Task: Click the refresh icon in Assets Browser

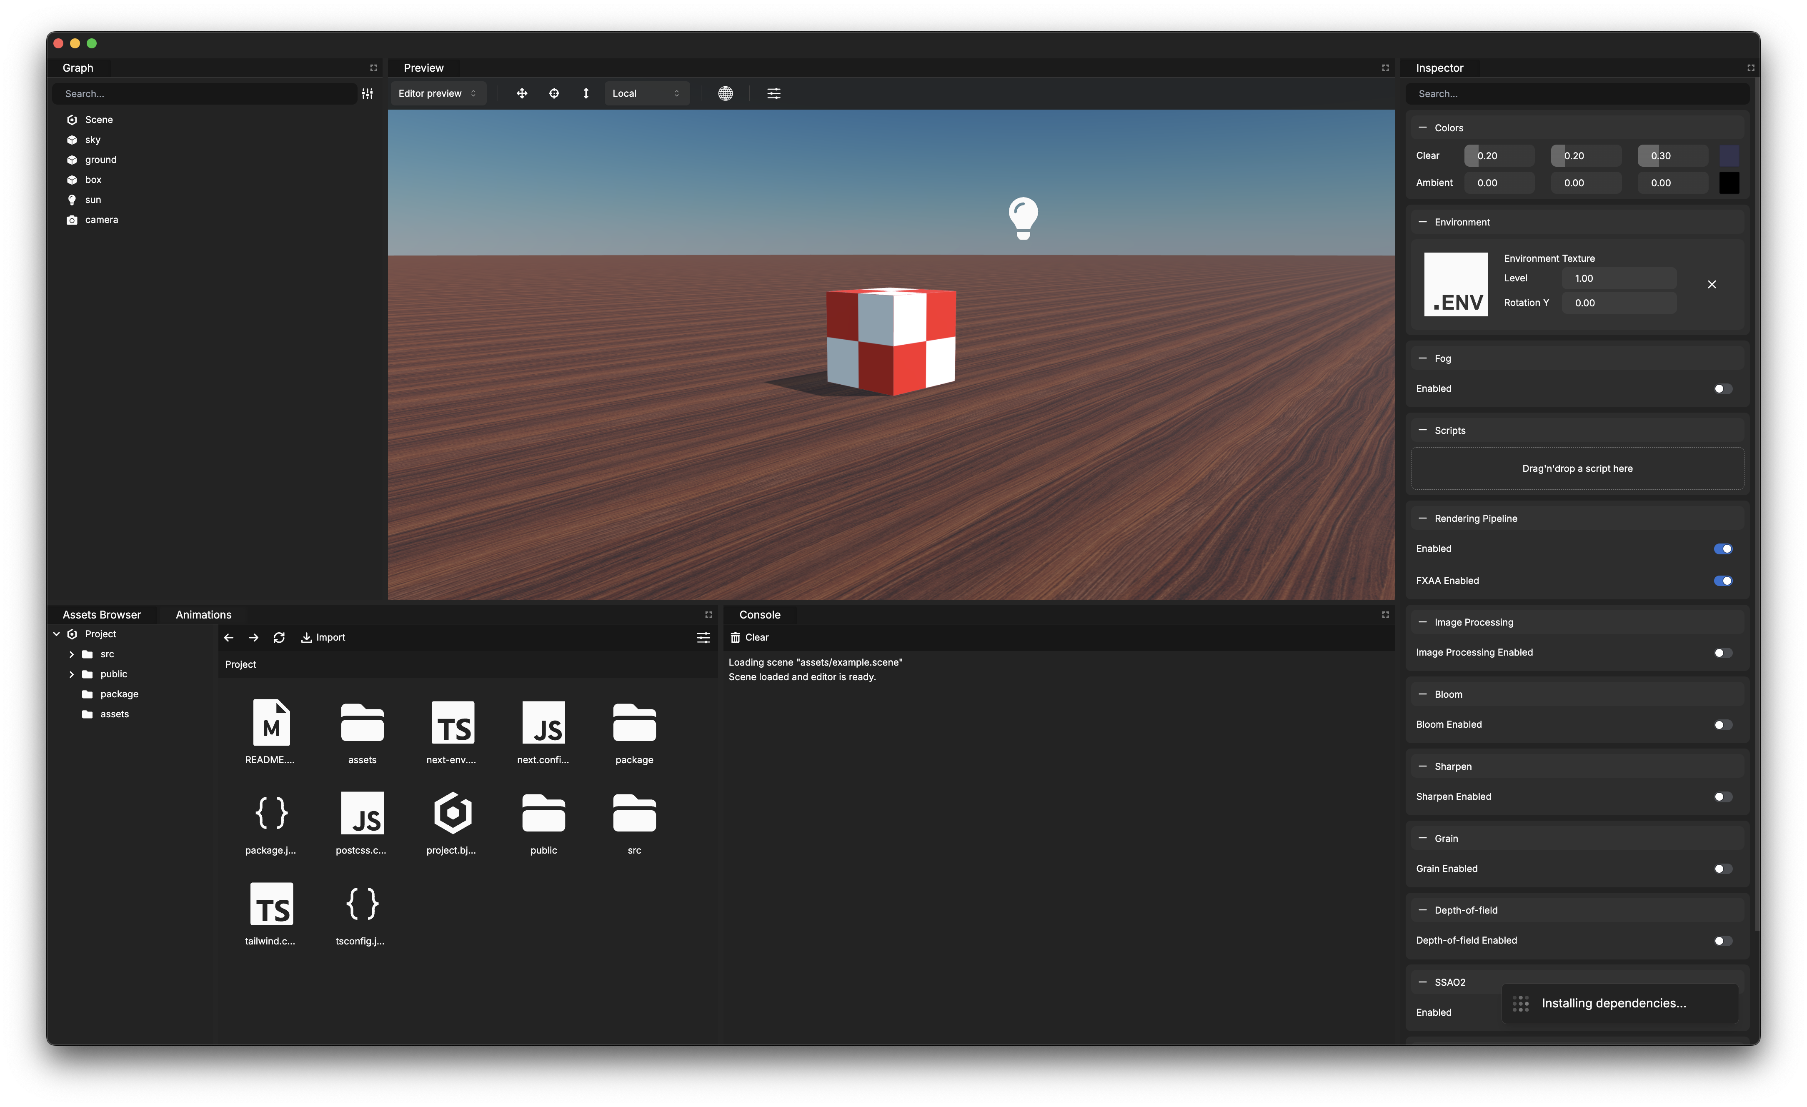Action: pos(279,638)
